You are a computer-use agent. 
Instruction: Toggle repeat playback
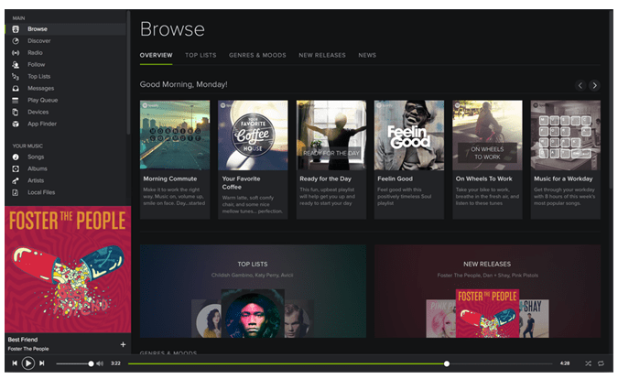pyautogui.click(x=601, y=363)
